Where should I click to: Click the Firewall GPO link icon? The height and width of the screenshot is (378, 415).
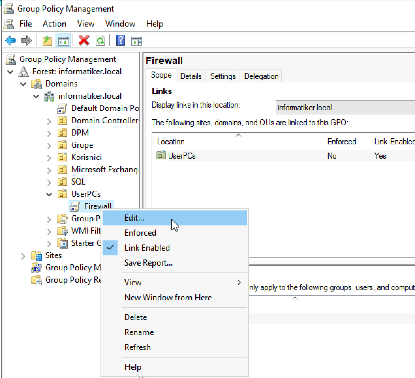(75, 207)
